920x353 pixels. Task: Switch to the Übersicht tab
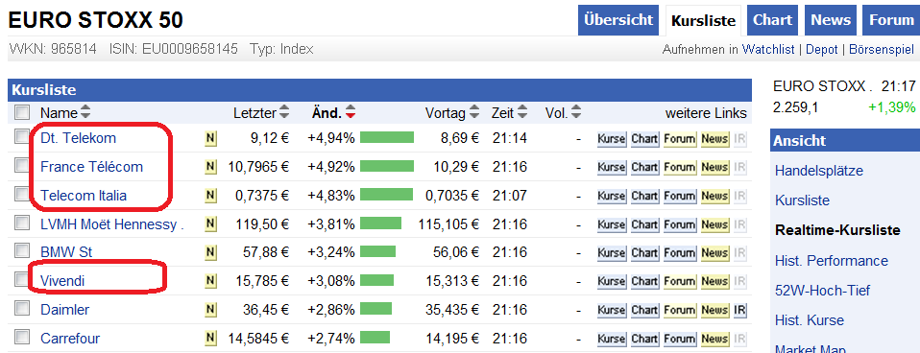[x=618, y=20]
